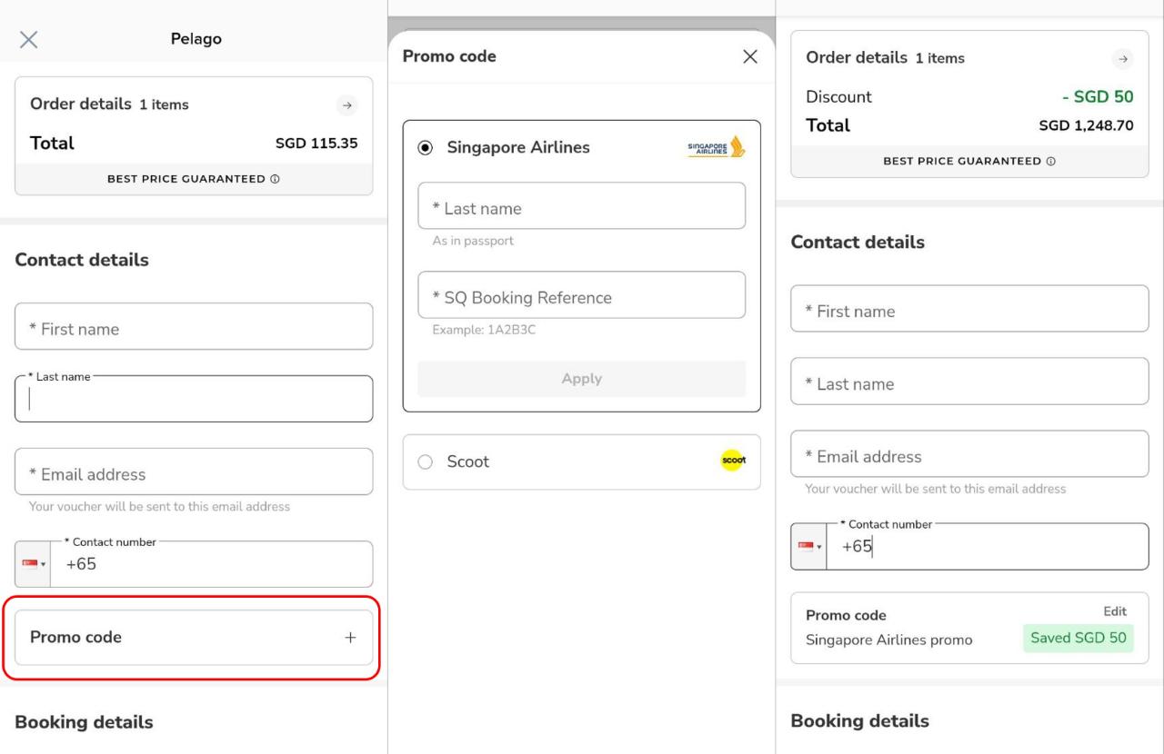1164x754 pixels.
Task: Close the Pelago checkout page with the X icon
Action: pyautogui.click(x=29, y=39)
